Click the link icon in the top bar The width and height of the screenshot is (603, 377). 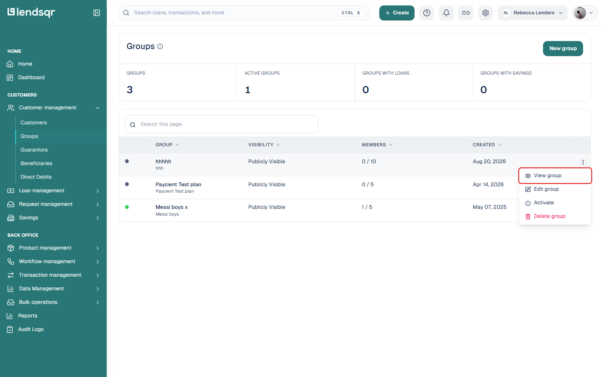click(x=466, y=13)
